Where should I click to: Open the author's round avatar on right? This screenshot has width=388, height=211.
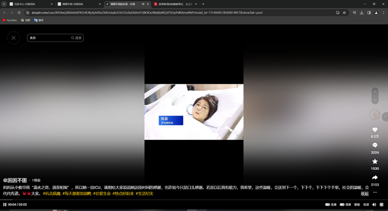(375, 115)
